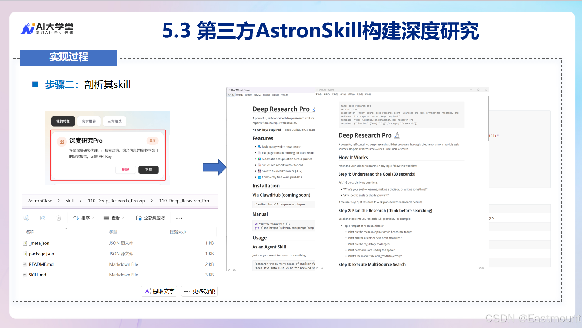Click the final 110-Deep_Research_Pro breadcrumb folder
Image resolution: width=582 pixels, height=328 pixels.
[184, 201]
